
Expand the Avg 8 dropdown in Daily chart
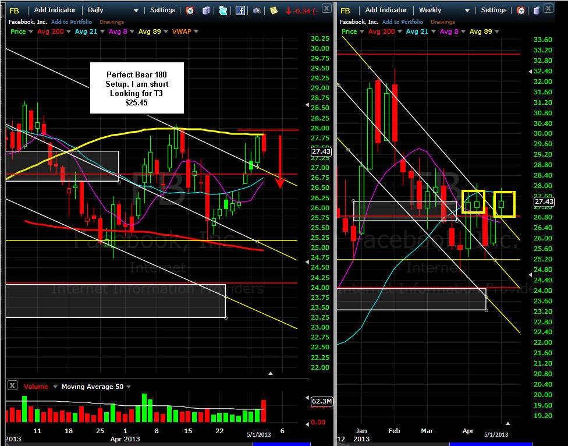coord(132,32)
